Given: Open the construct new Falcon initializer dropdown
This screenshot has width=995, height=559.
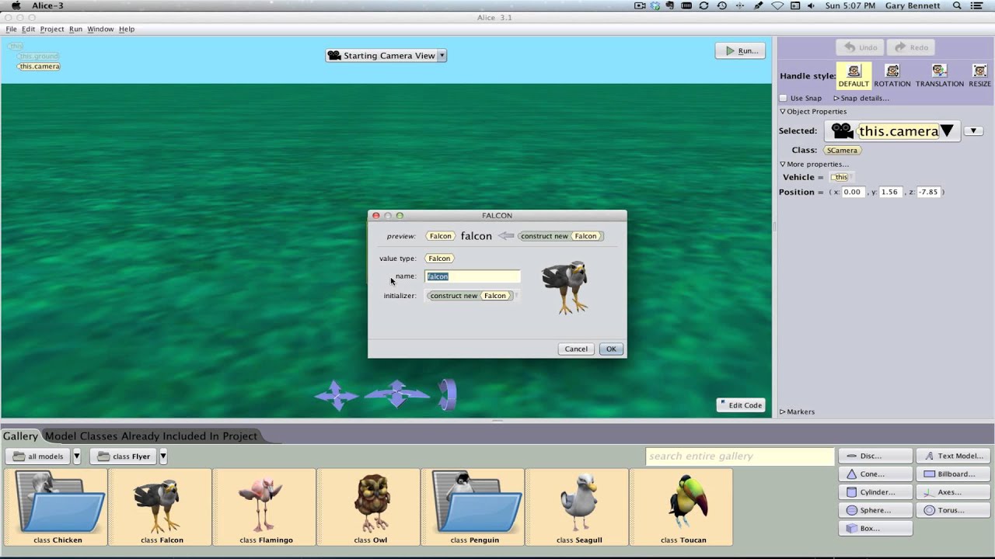Looking at the screenshot, I should pyautogui.click(x=471, y=296).
